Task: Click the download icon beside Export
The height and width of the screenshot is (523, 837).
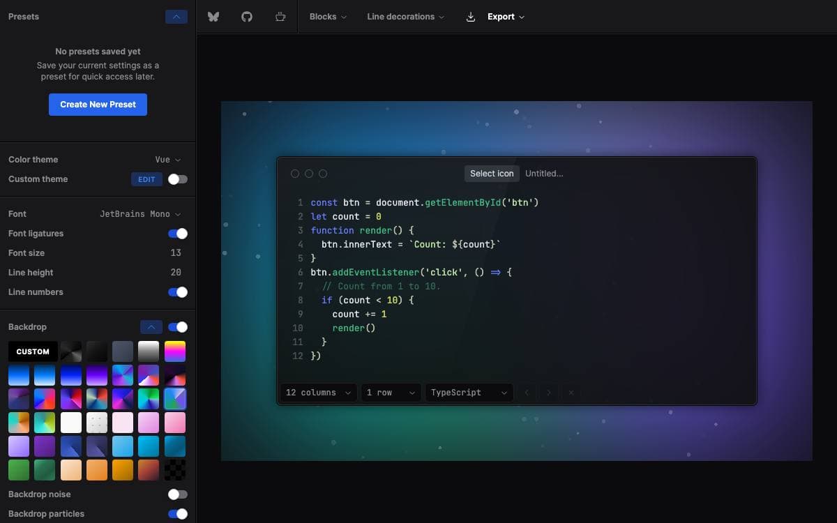Action: pyautogui.click(x=471, y=17)
